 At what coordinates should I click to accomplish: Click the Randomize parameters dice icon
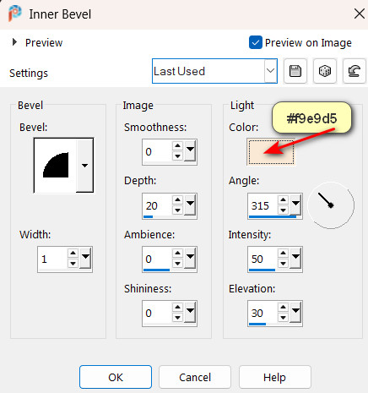tap(325, 71)
